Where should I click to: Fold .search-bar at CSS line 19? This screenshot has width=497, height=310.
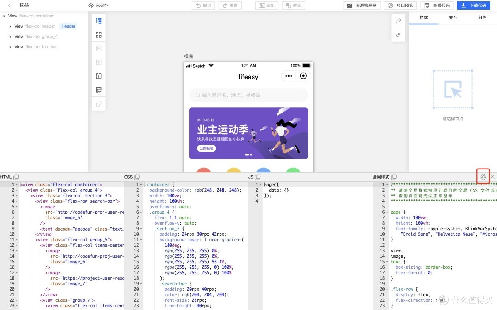coord(141,284)
